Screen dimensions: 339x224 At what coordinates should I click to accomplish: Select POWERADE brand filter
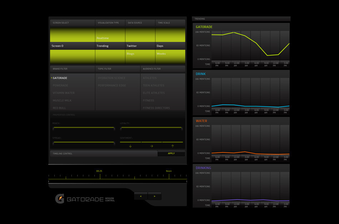(x=60, y=85)
